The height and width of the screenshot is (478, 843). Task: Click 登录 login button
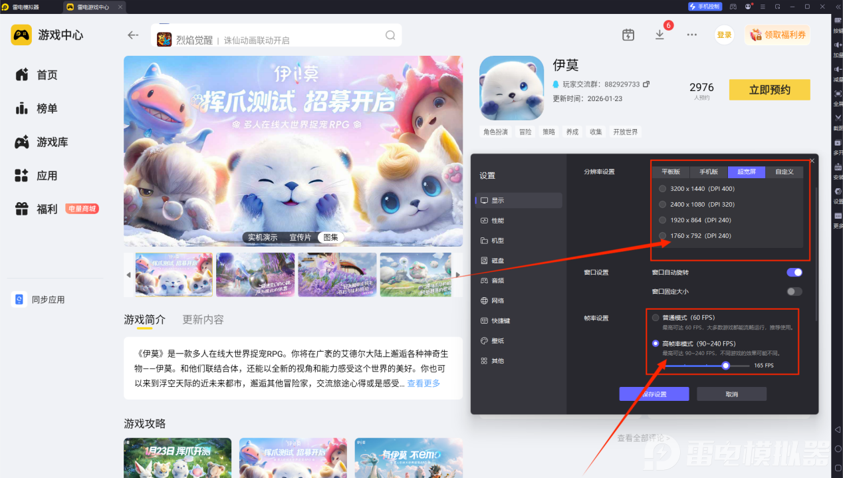(724, 35)
